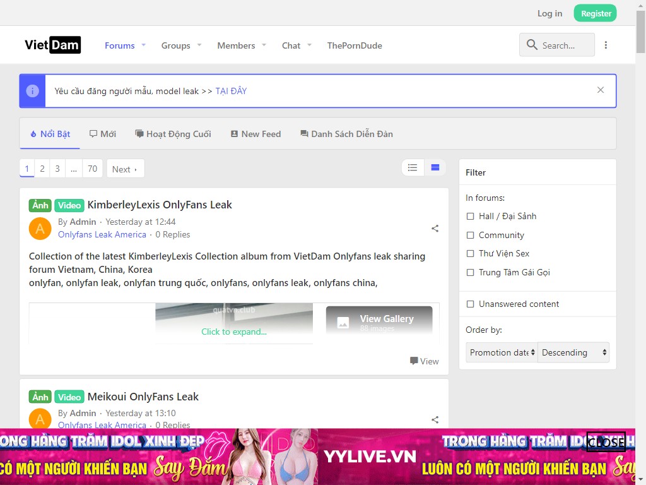Click the VietDam logo
This screenshot has height=485, width=646.
coord(52,45)
